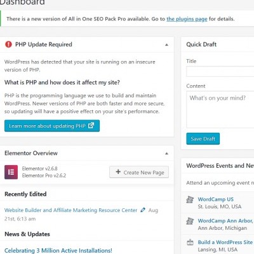This screenshot has height=254, width=254.
Task: Click the WordCamp Ann Arbor event icon
Action: pyautogui.click(x=190, y=221)
